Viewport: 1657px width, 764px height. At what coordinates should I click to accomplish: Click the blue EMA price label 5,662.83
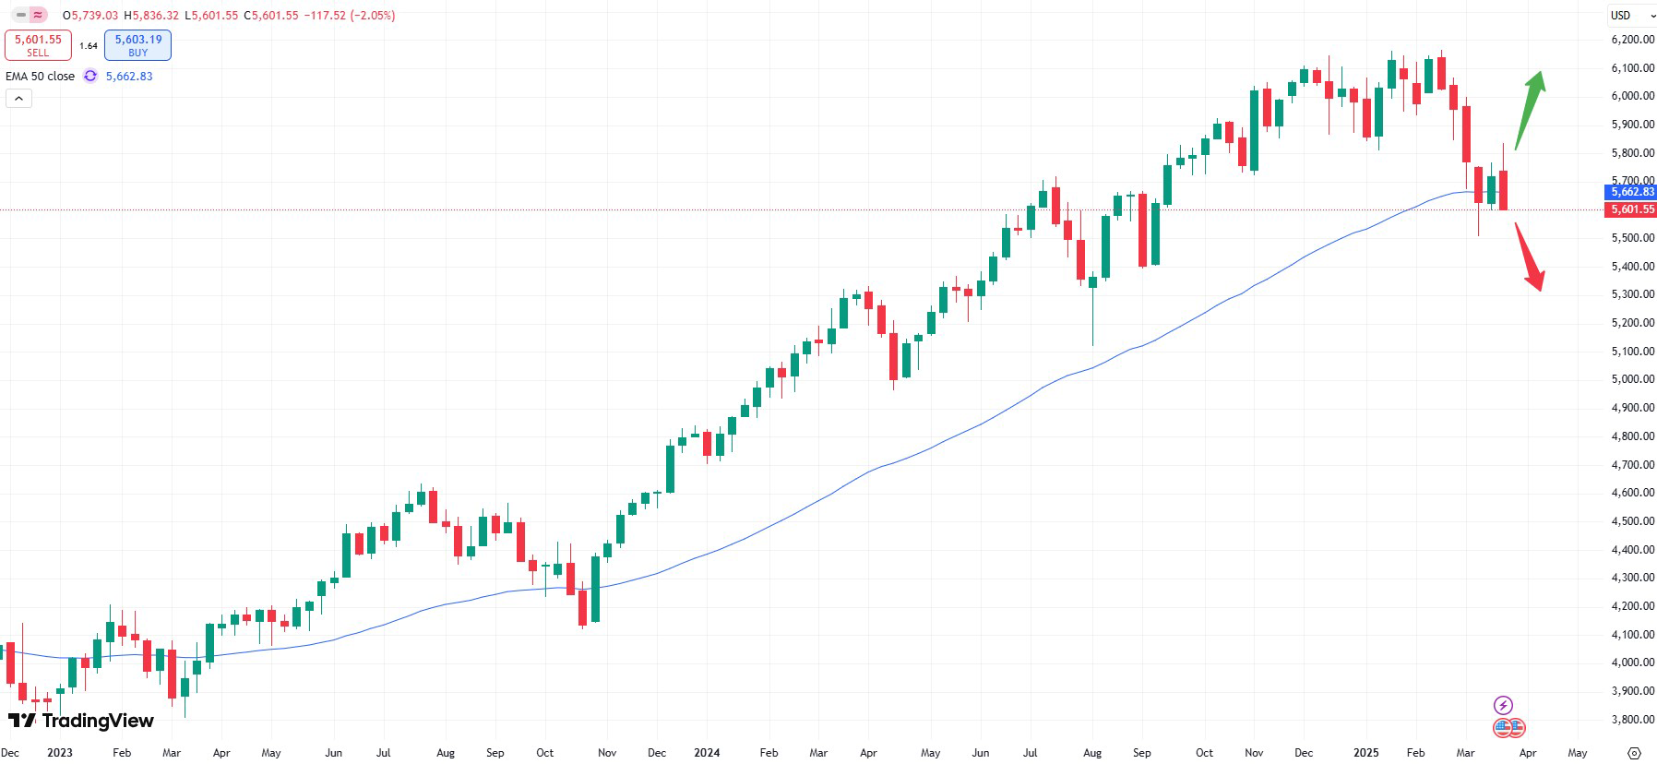tap(1631, 192)
